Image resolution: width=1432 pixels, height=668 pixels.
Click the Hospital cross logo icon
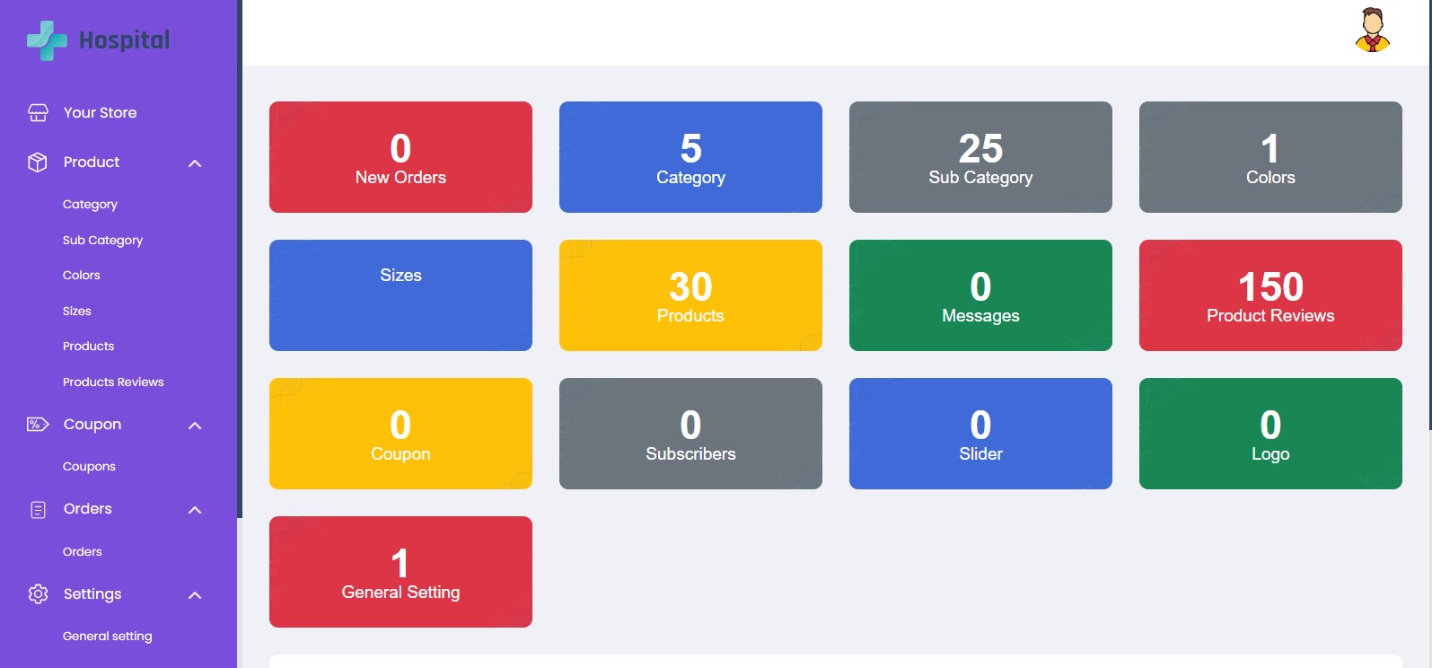[47, 40]
